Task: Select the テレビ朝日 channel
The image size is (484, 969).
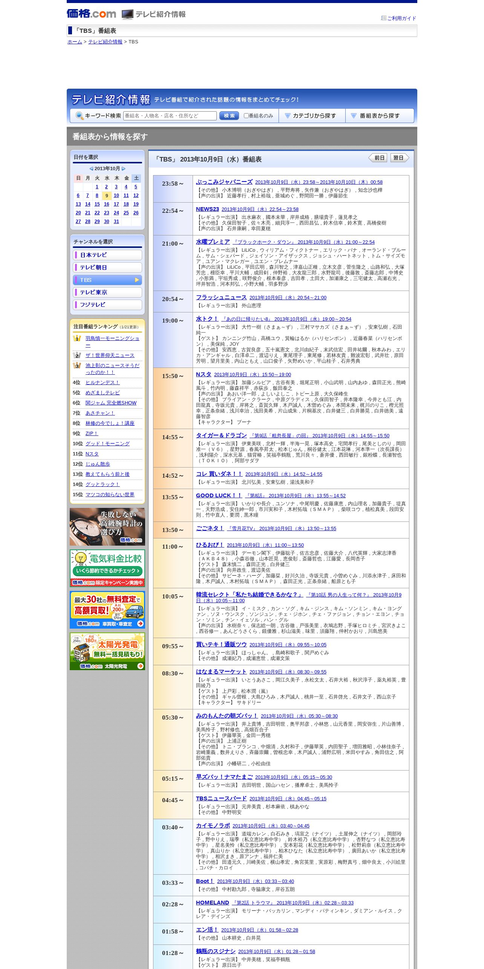Action: click(x=107, y=268)
